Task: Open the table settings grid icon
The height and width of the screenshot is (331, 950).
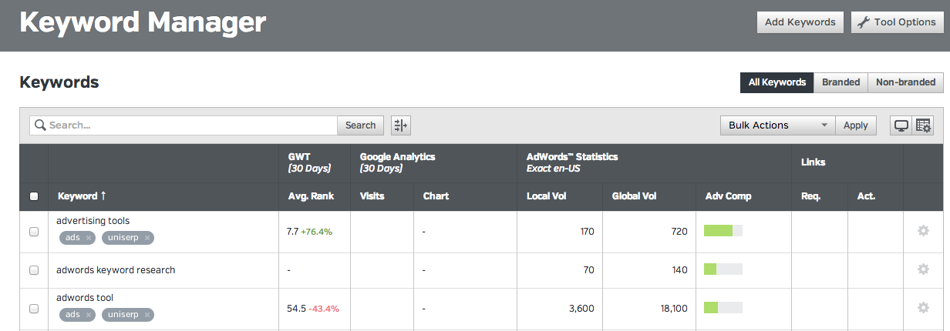Action: [x=923, y=125]
